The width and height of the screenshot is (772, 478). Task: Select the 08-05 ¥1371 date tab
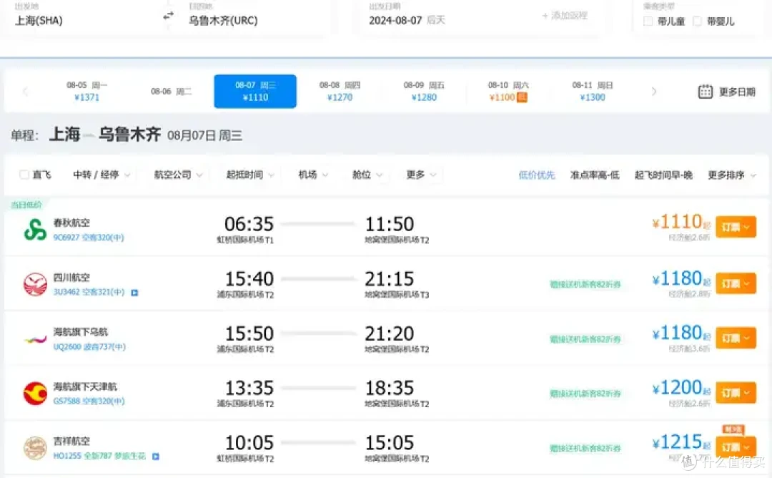86,91
